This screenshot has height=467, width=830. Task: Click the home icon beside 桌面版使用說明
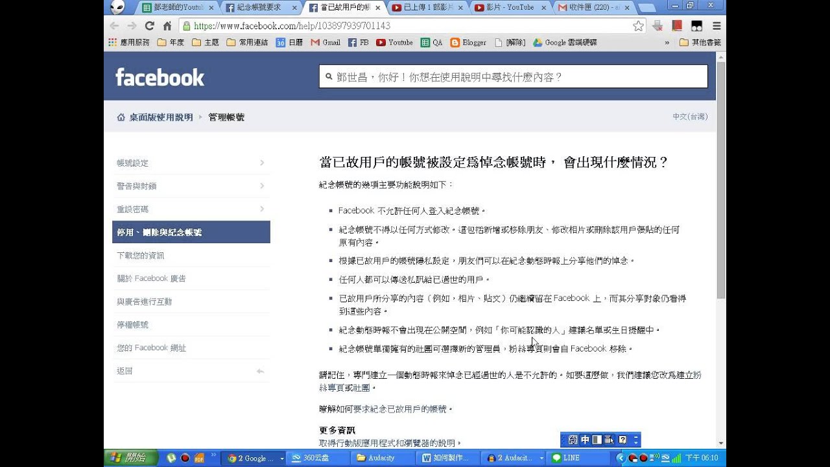[121, 117]
